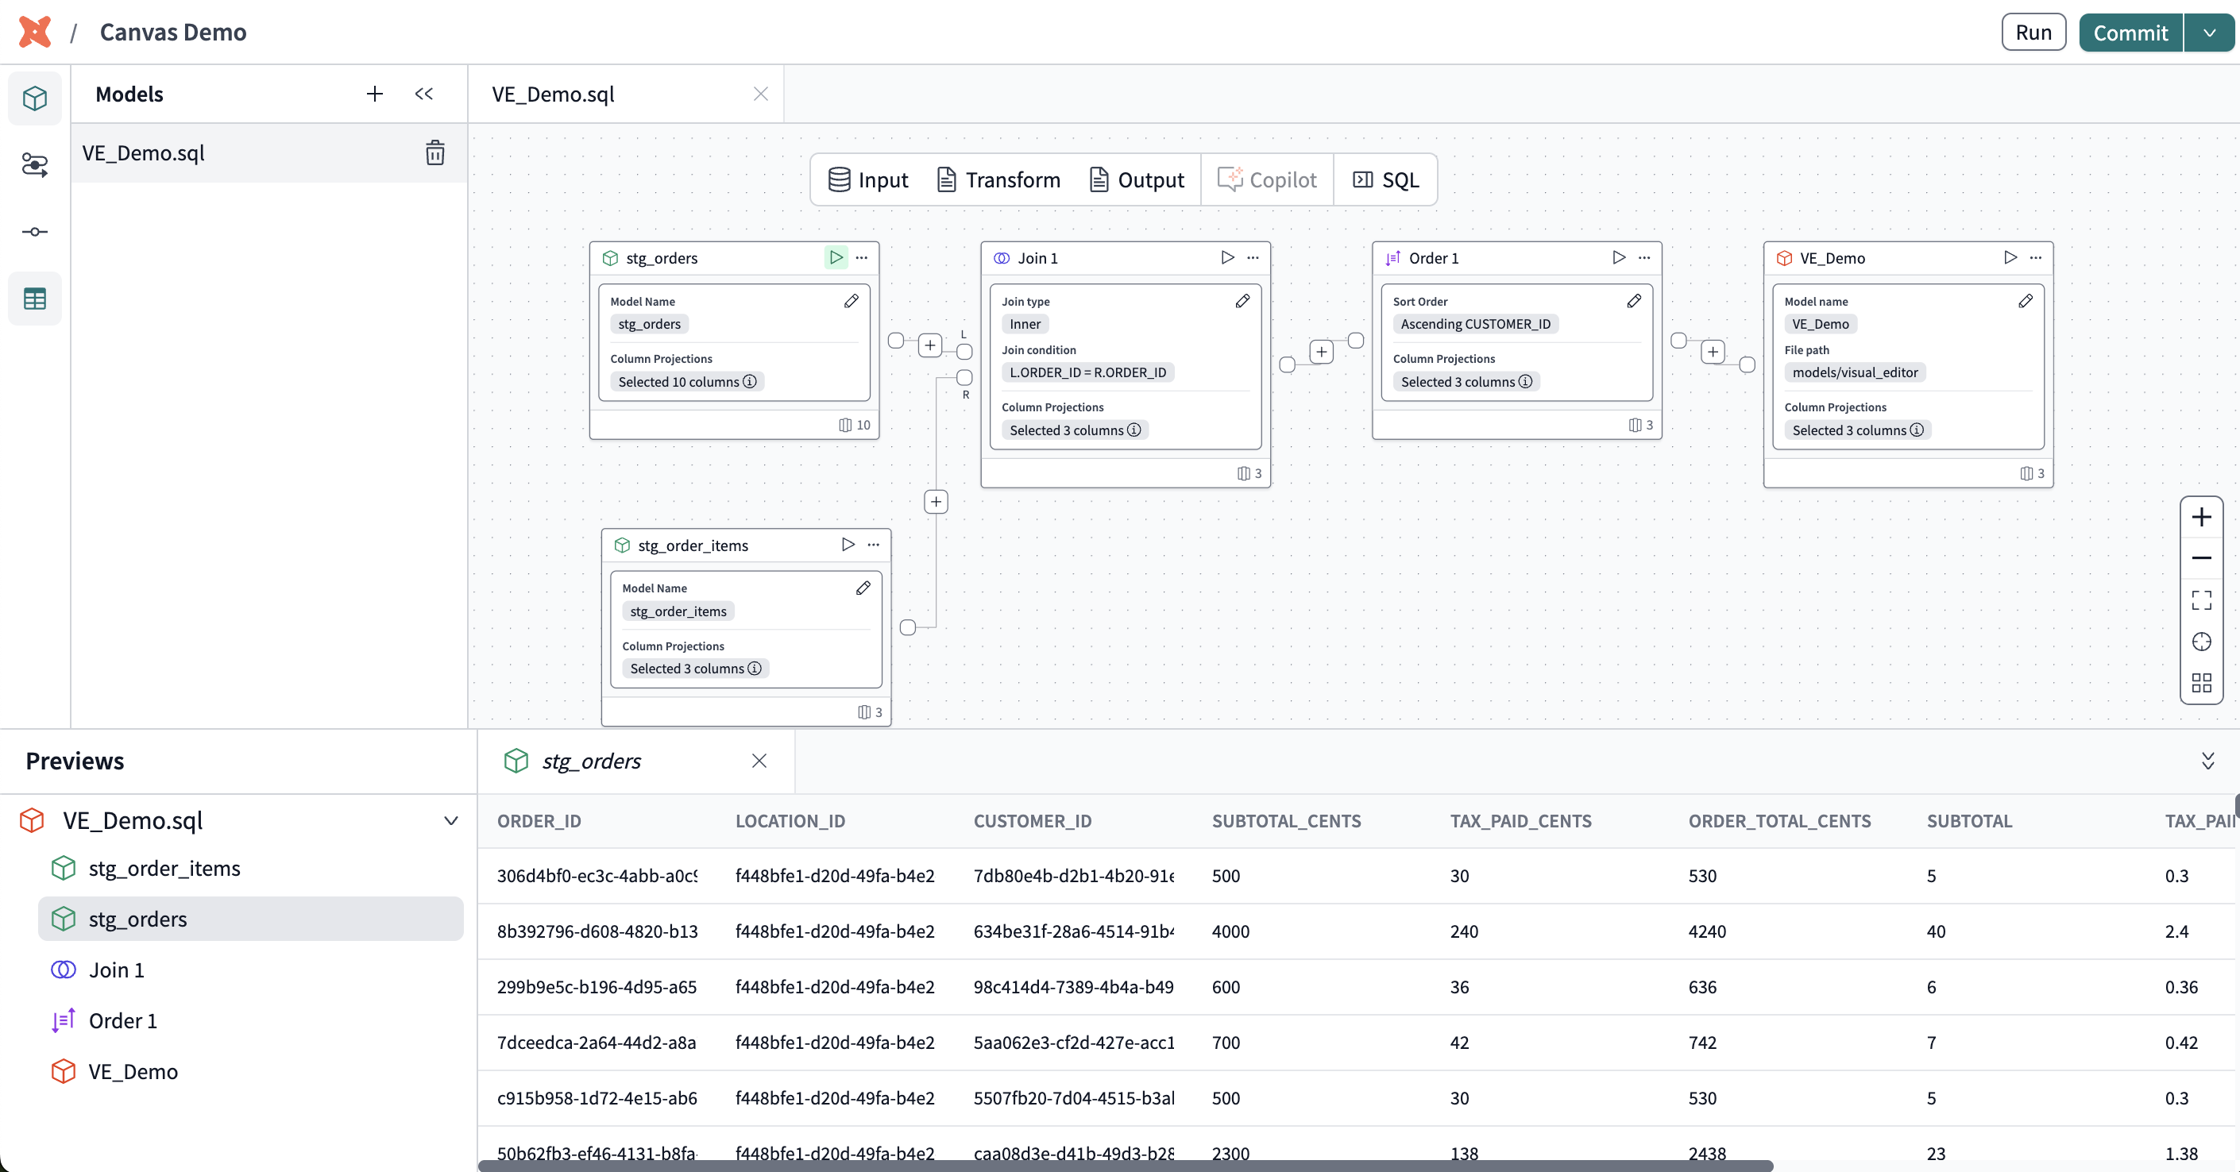Click the center-locate crosshair icon on canvas

2202,642
